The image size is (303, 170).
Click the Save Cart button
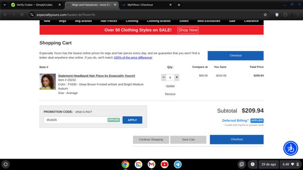point(188,140)
